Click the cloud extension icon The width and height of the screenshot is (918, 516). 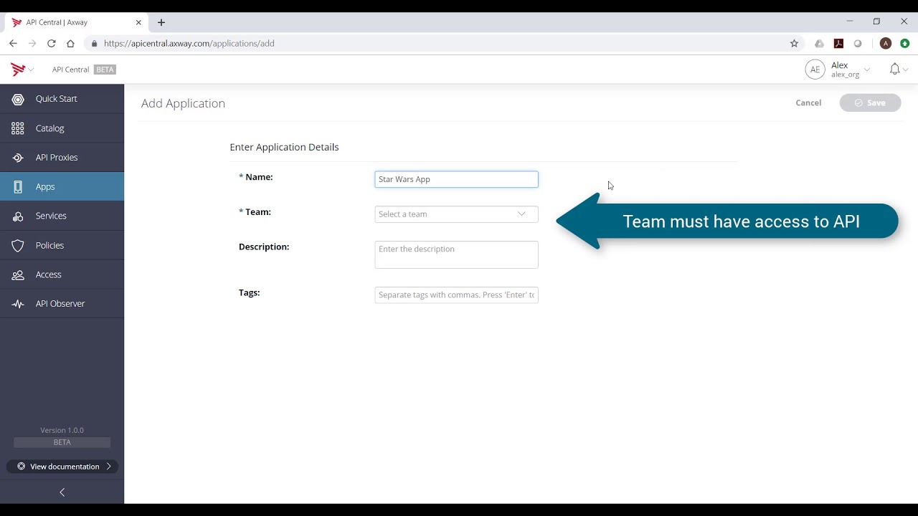coord(819,44)
